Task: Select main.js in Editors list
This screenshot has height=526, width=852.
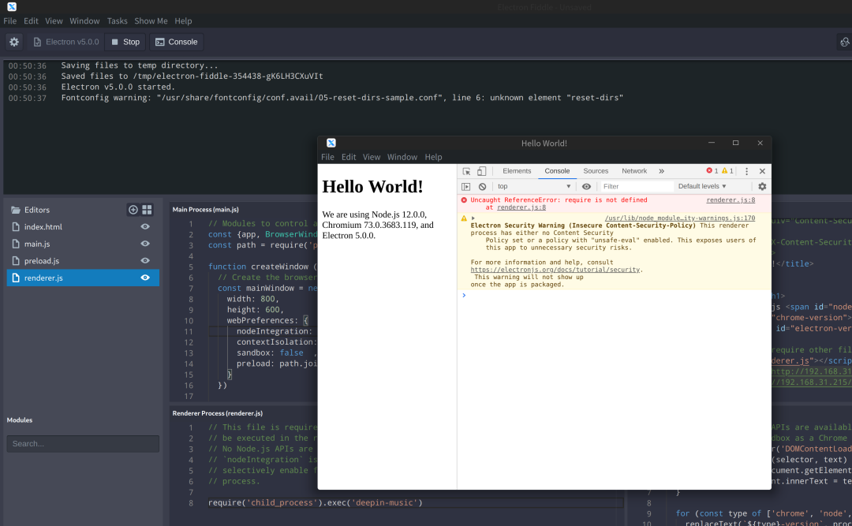Action: coord(83,244)
